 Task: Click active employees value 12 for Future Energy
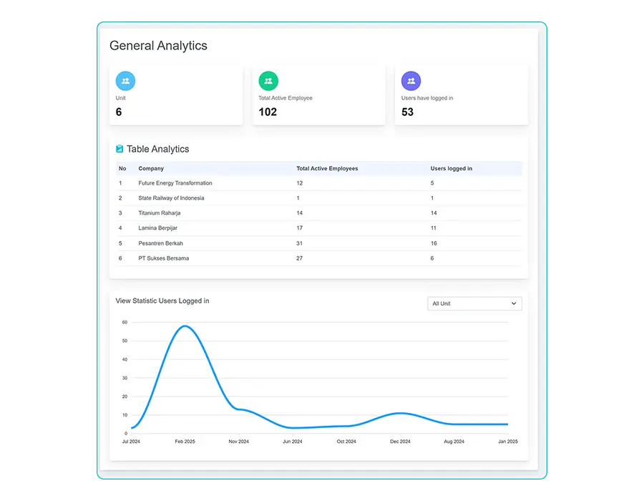click(x=300, y=183)
